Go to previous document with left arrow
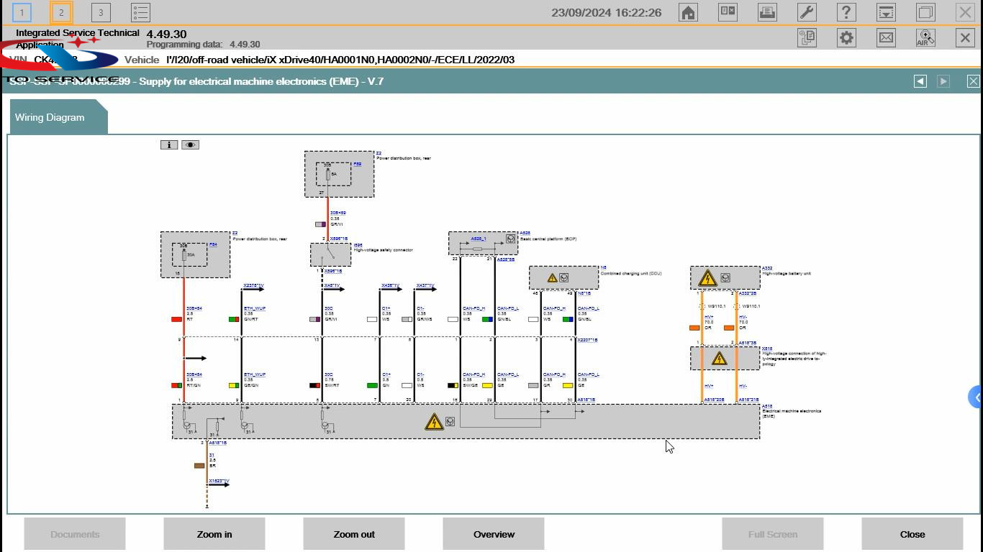Viewport: 983px width, 552px height. pos(920,81)
